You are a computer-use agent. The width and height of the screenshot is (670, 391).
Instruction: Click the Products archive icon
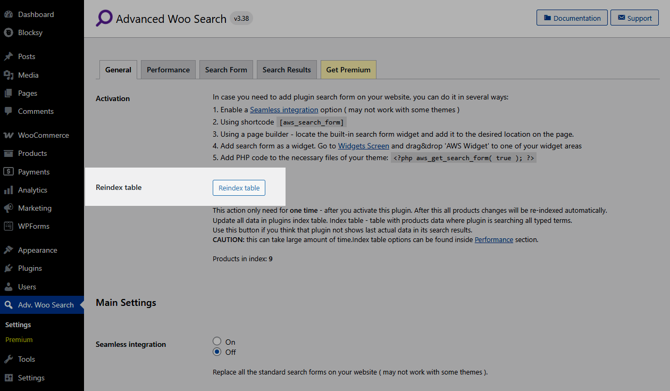9,153
